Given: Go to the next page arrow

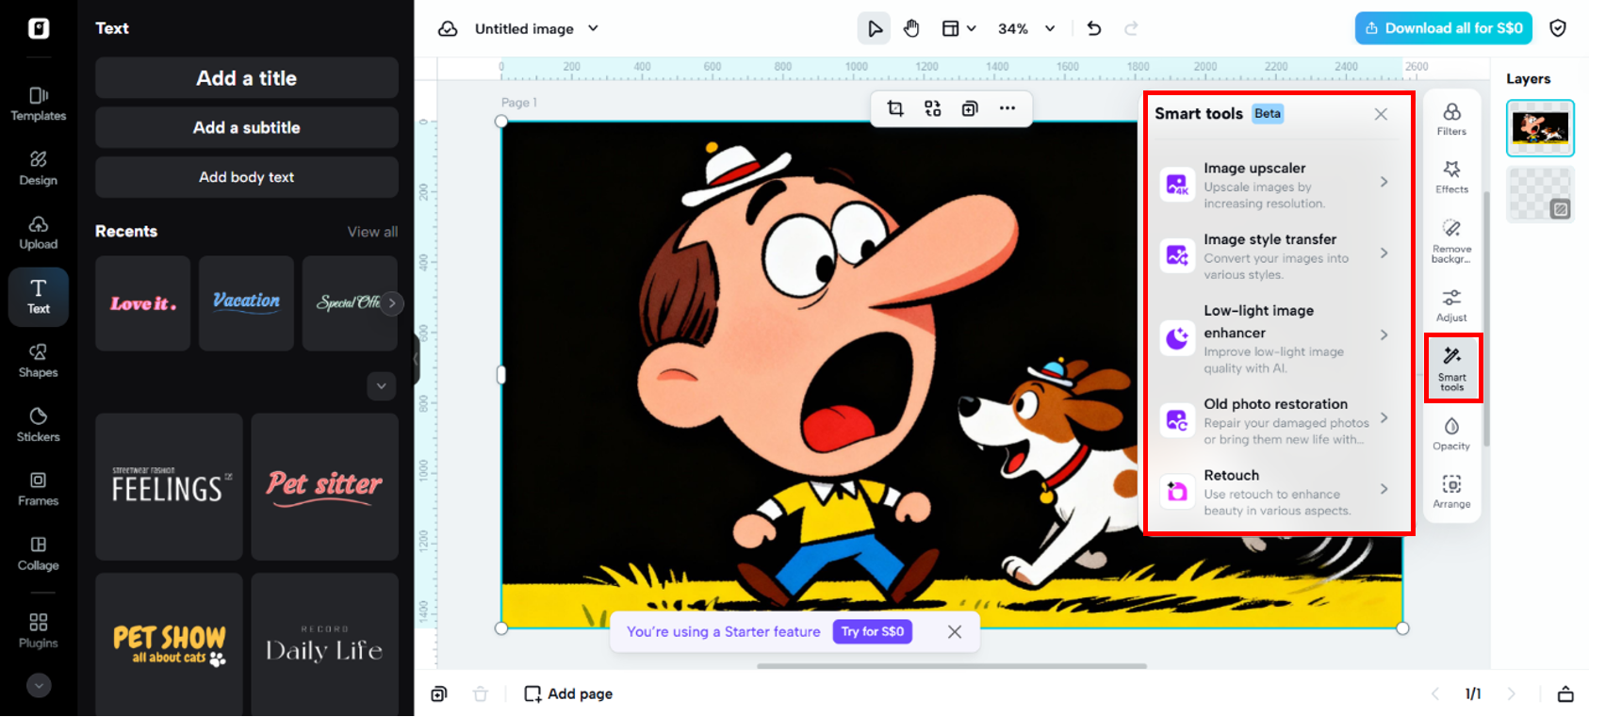Looking at the screenshot, I should (1512, 694).
